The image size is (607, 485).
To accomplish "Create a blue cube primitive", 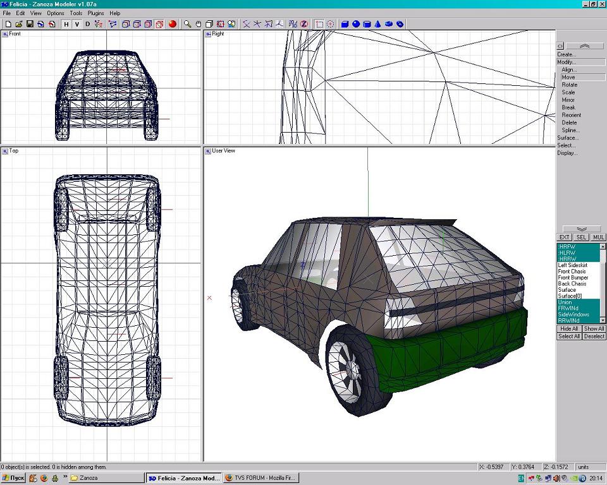I will click(x=345, y=24).
